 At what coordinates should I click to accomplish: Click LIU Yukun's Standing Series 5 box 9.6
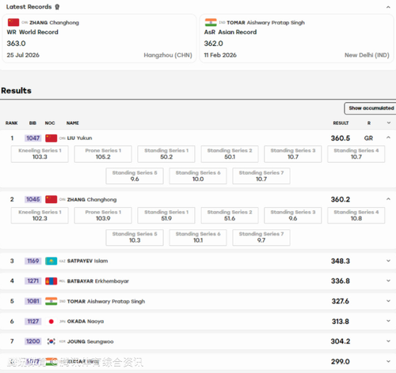[x=135, y=176]
